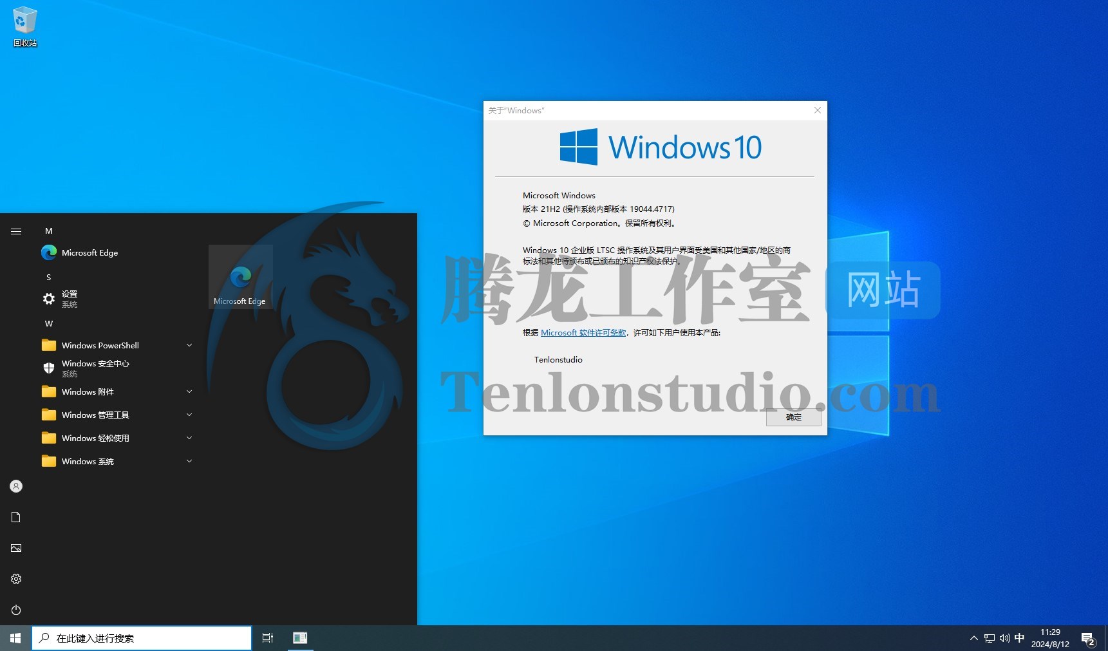Open the Microsoft 软件许可条款 link
Screen dimensions: 1108x651
coord(583,333)
